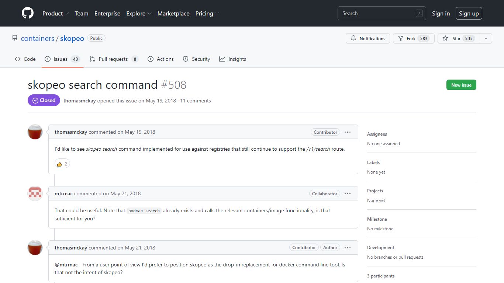Click the Notifications button

click(x=368, y=38)
